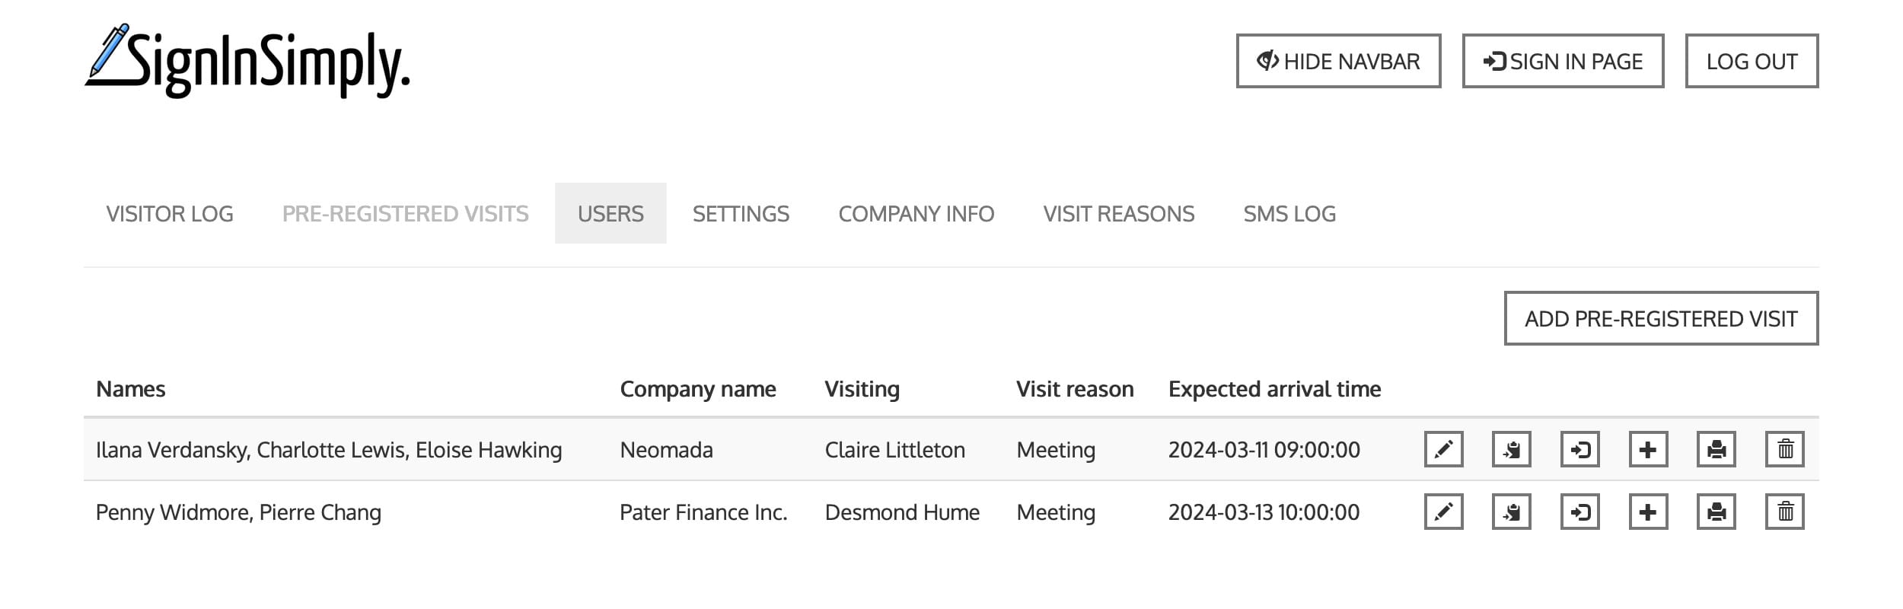This screenshot has width=1903, height=609.
Task: Click plus icon on Claire Littleton row
Action: pyautogui.click(x=1648, y=449)
